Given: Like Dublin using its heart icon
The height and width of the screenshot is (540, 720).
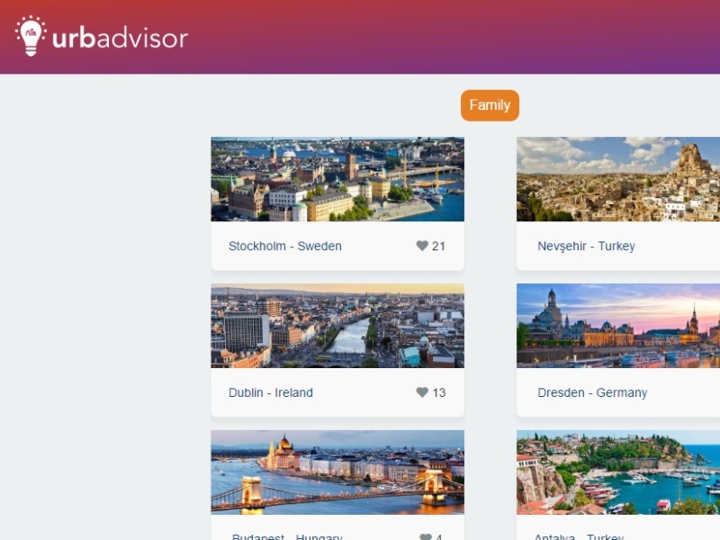Looking at the screenshot, I should pyautogui.click(x=422, y=392).
